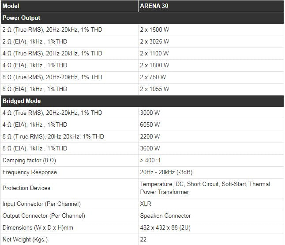Select the Power Output section header
285x245 pixels.
[21, 18]
